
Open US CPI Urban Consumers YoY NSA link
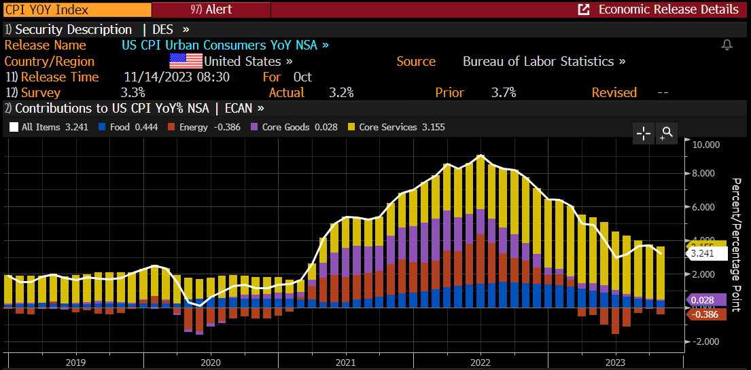click(x=225, y=45)
